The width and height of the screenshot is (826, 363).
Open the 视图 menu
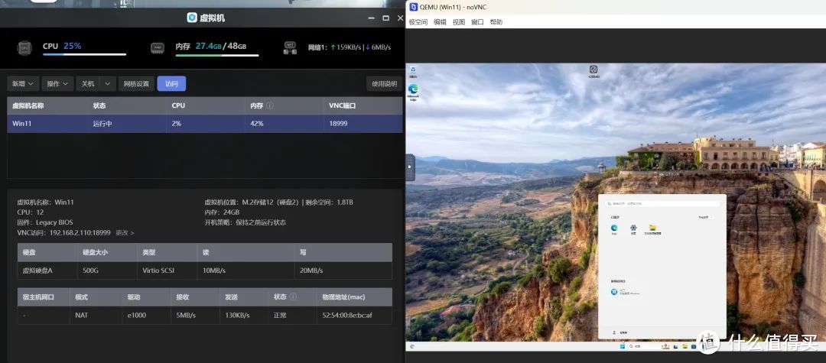click(x=459, y=22)
